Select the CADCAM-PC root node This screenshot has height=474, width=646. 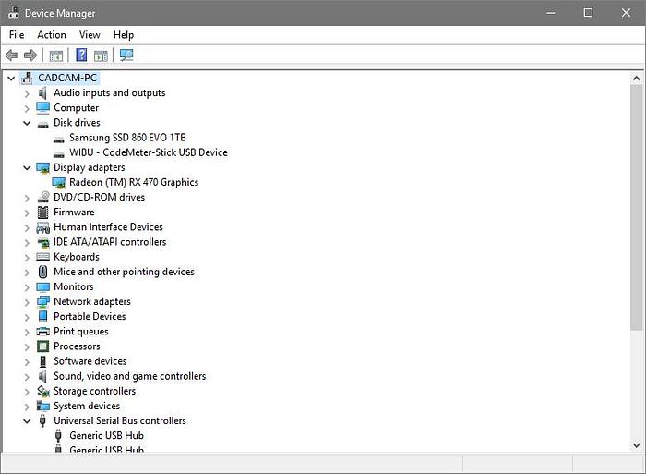pyautogui.click(x=67, y=79)
